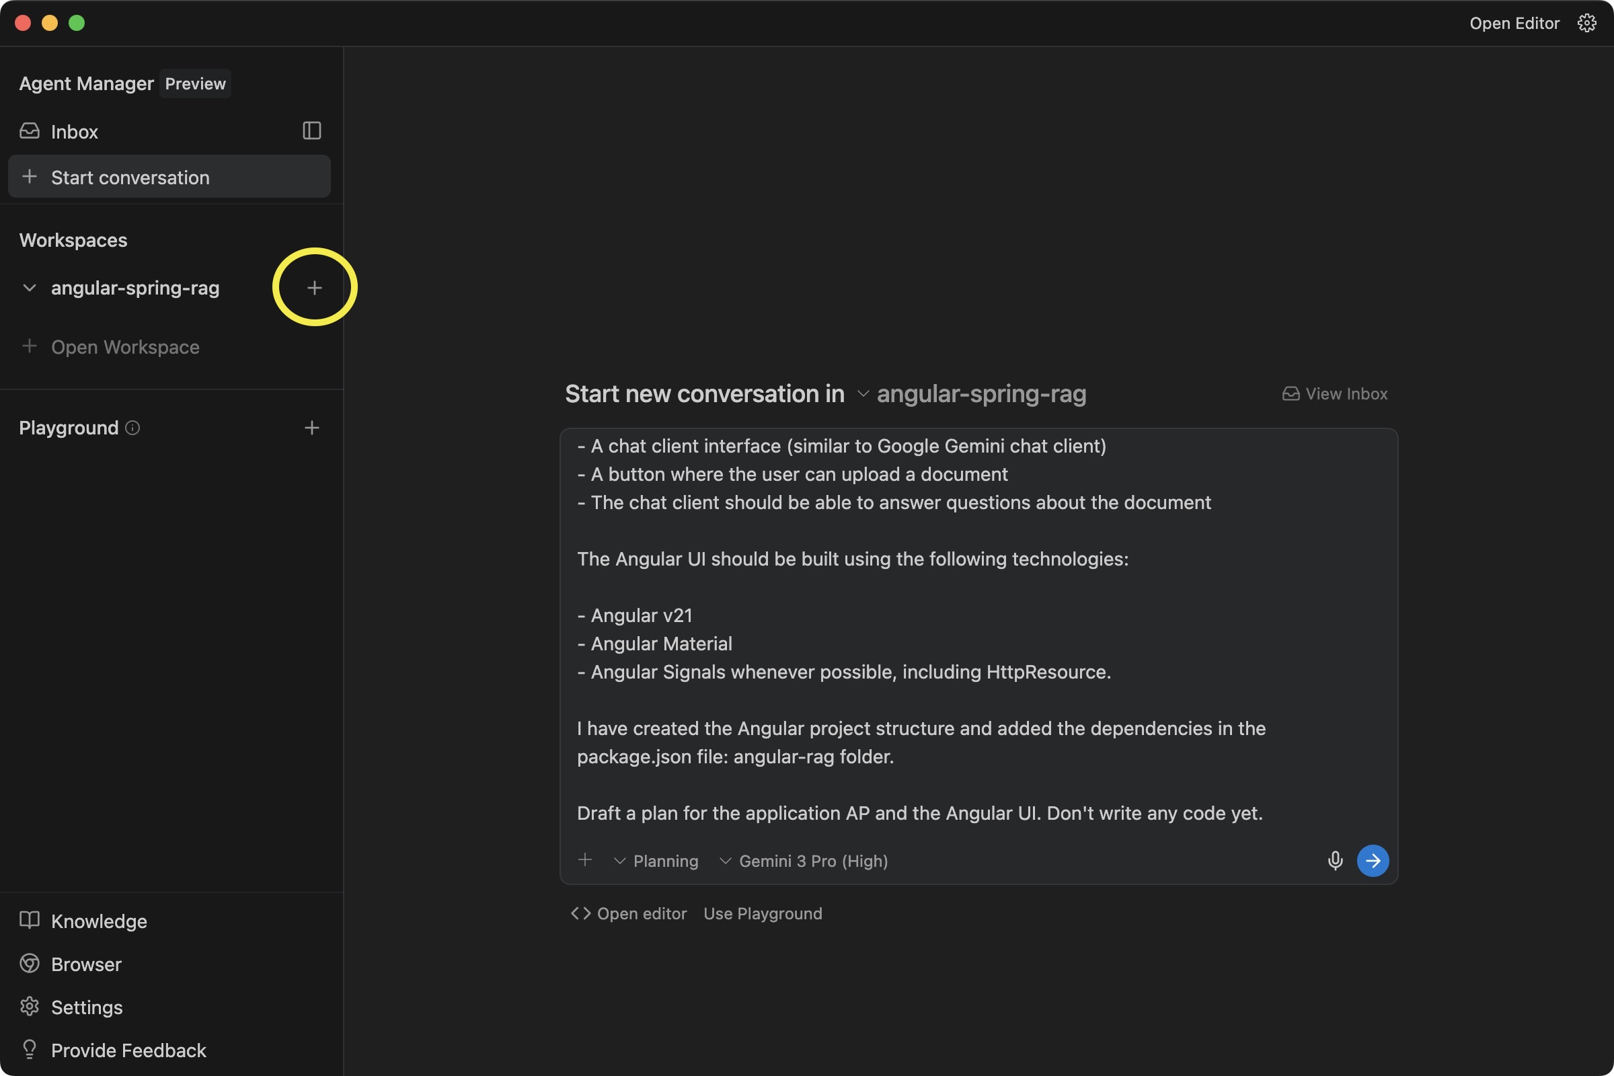
Task: Attach a file using the plus in the composer
Action: tap(585, 860)
